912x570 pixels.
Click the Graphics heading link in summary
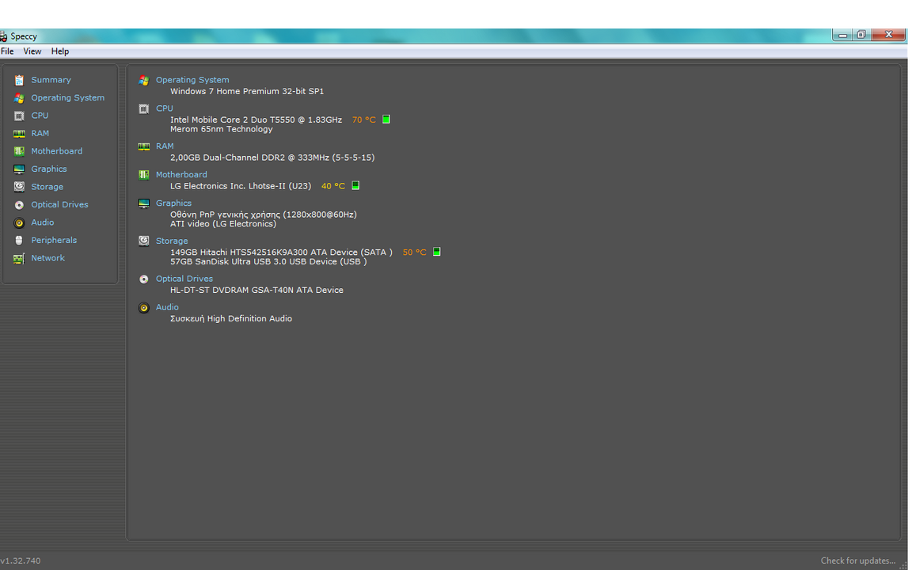[x=174, y=203]
